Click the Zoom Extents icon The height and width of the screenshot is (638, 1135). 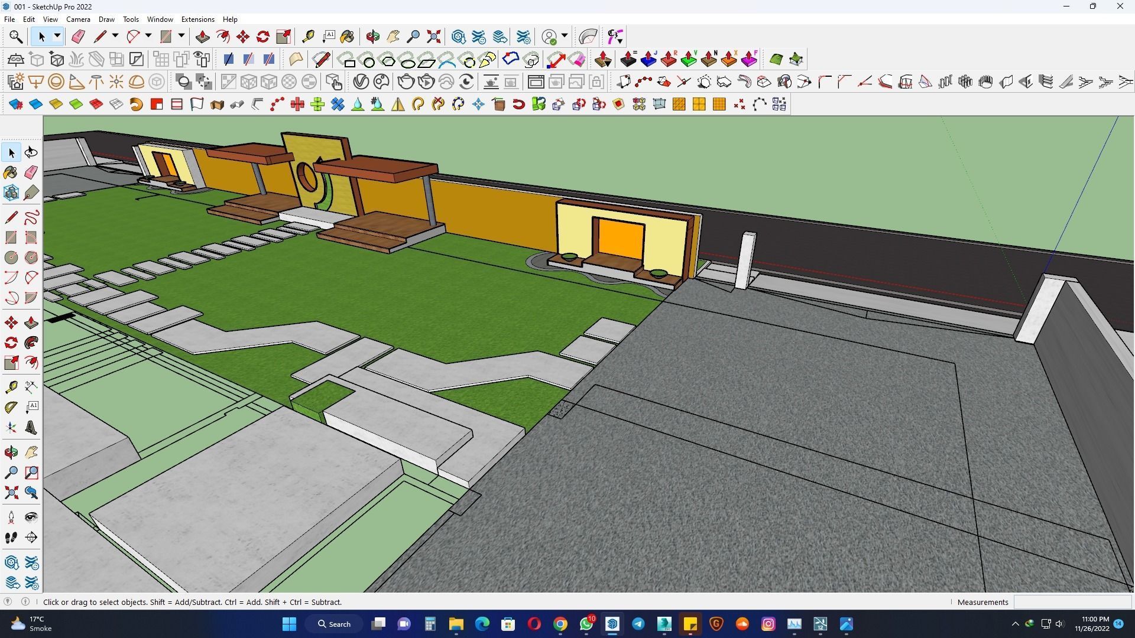(433, 37)
